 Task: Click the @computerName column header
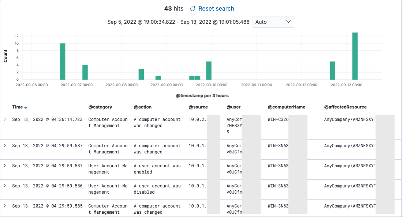tap(287, 107)
